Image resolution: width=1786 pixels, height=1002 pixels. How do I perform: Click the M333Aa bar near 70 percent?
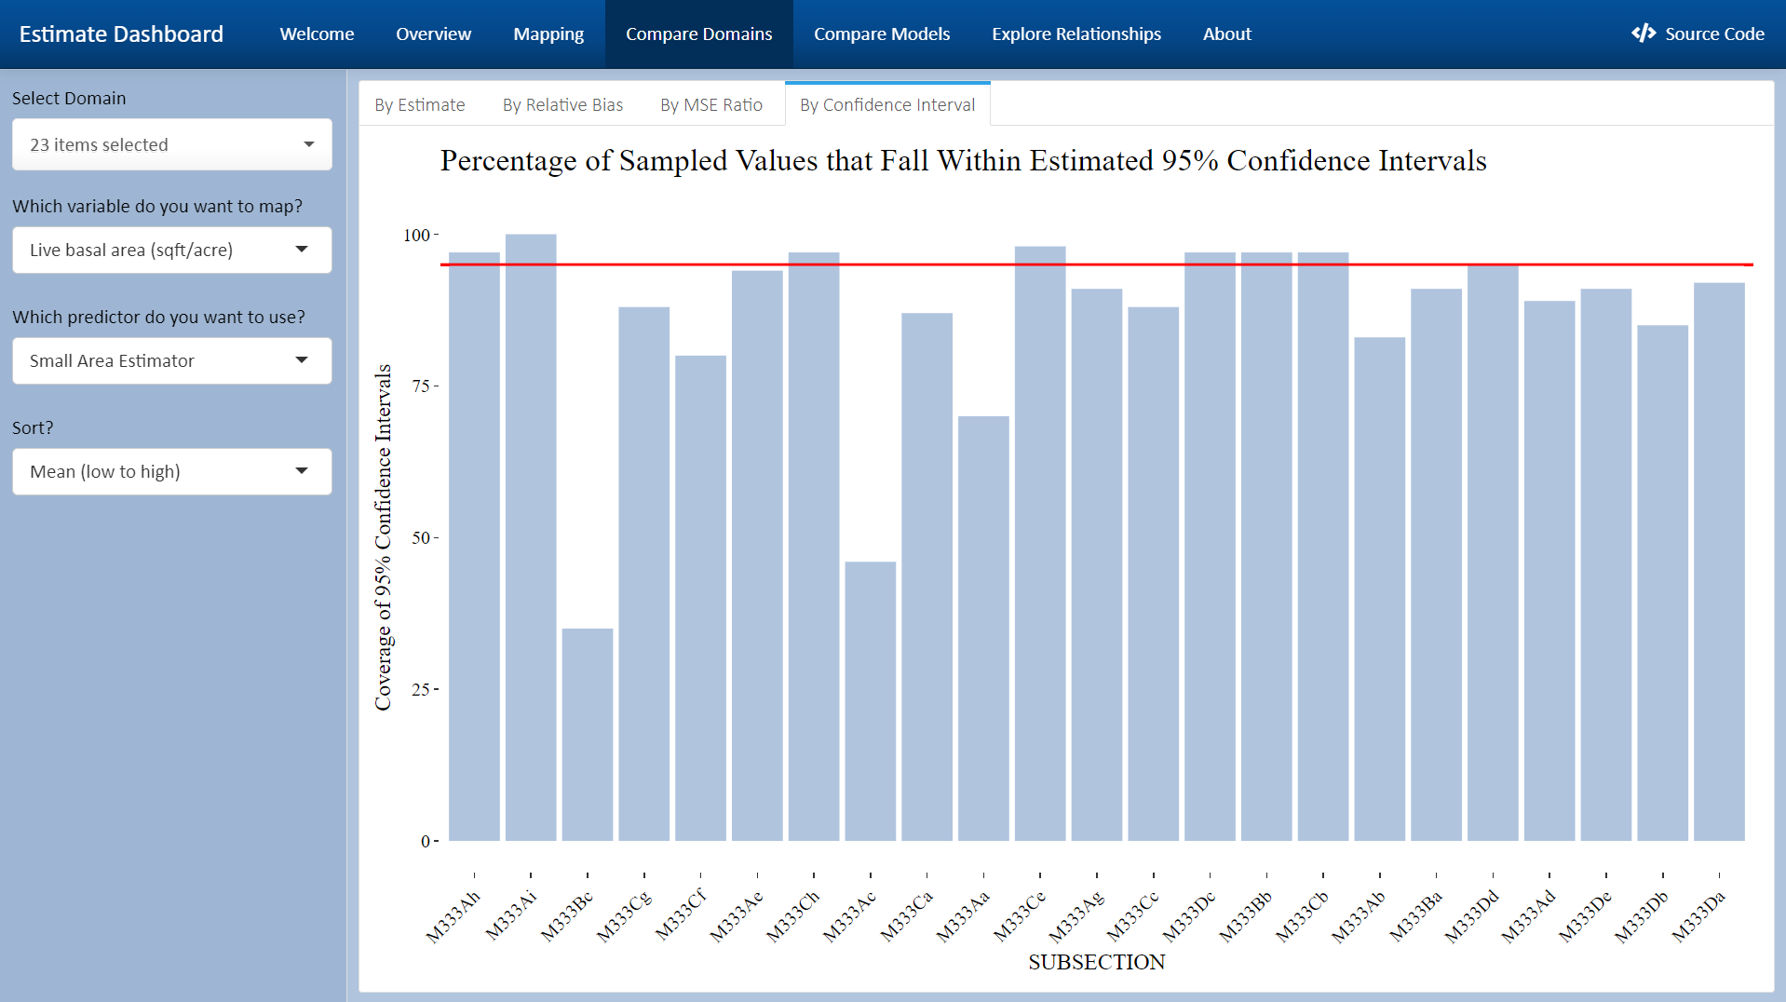[x=983, y=629]
